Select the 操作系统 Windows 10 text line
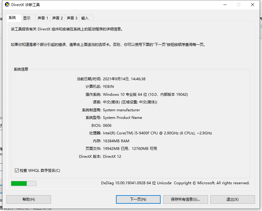The width and height of the screenshot is (262, 211). click(x=145, y=94)
